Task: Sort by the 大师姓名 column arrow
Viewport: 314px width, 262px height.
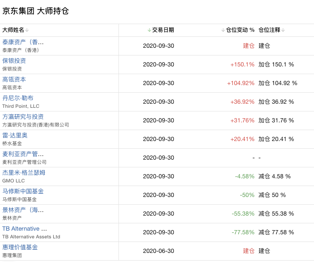Action: coord(27,30)
